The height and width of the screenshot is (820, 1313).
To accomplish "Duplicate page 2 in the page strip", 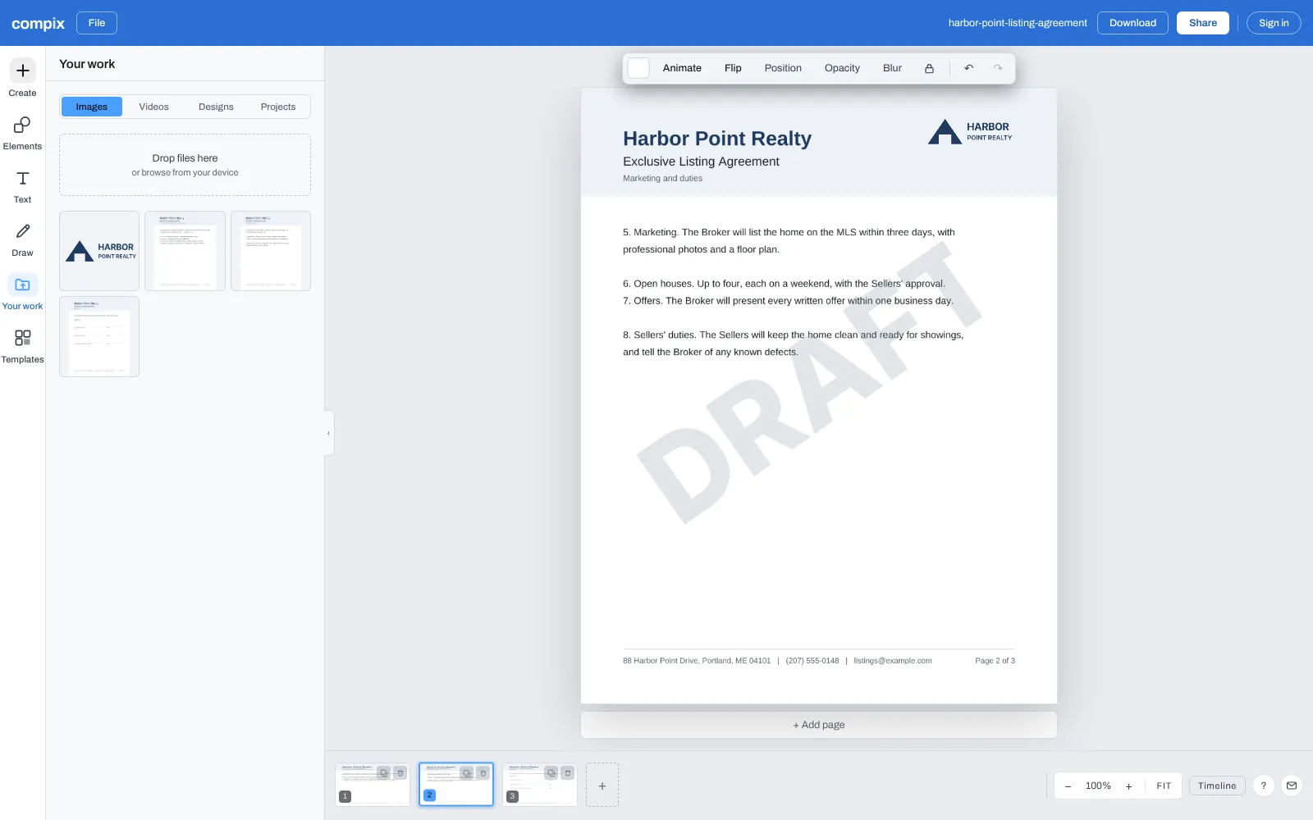I will (467, 772).
